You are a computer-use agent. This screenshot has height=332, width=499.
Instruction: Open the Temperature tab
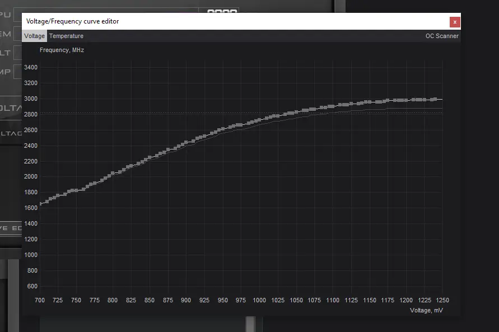click(66, 36)
